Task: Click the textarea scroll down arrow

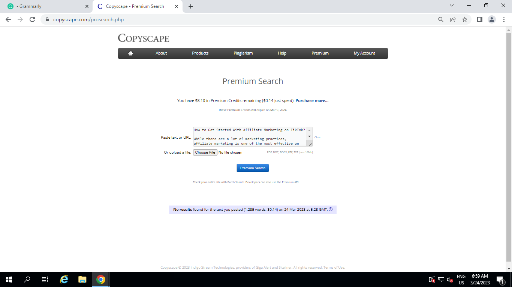Action: tap(310, 136)
